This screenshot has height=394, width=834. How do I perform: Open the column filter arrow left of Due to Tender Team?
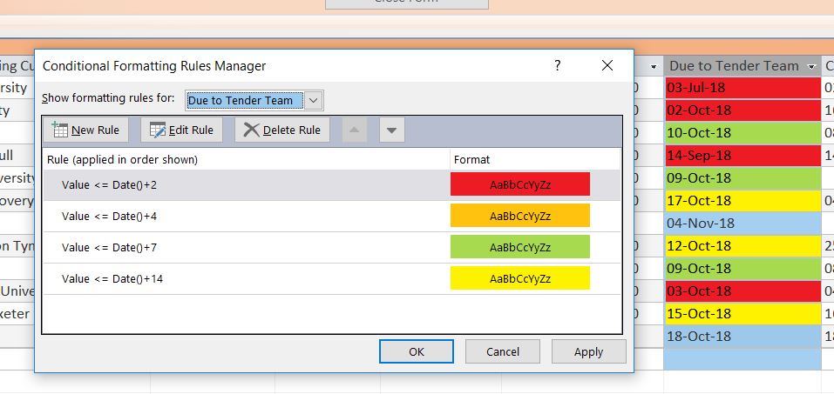click(653, 66)
